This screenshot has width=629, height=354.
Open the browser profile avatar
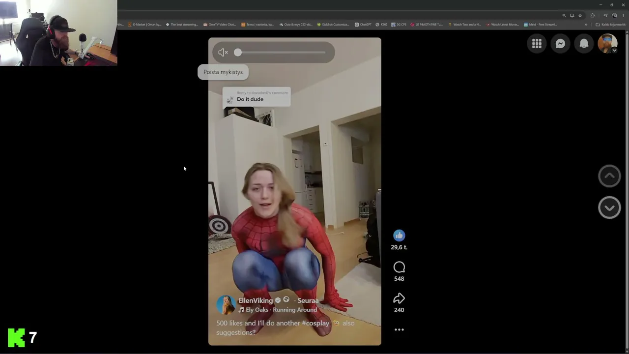[x=614, y=15]
